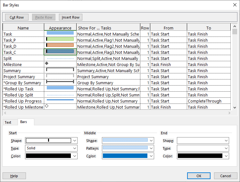Screen dimensions: 240x182
Task: Select the Rolled Up Split dotted appearance
Action: 60,95
